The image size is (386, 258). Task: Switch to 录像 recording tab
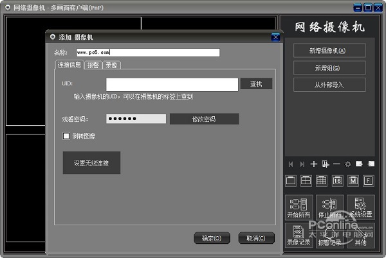tap(111, 65)
